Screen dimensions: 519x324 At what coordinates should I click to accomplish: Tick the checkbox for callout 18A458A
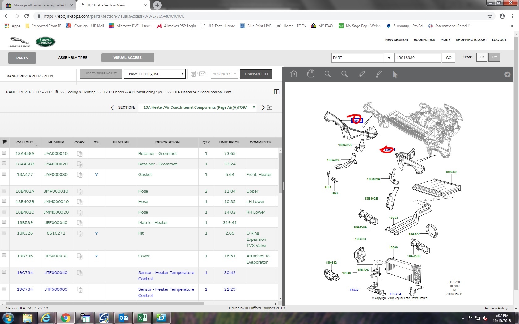coord(4,153)
